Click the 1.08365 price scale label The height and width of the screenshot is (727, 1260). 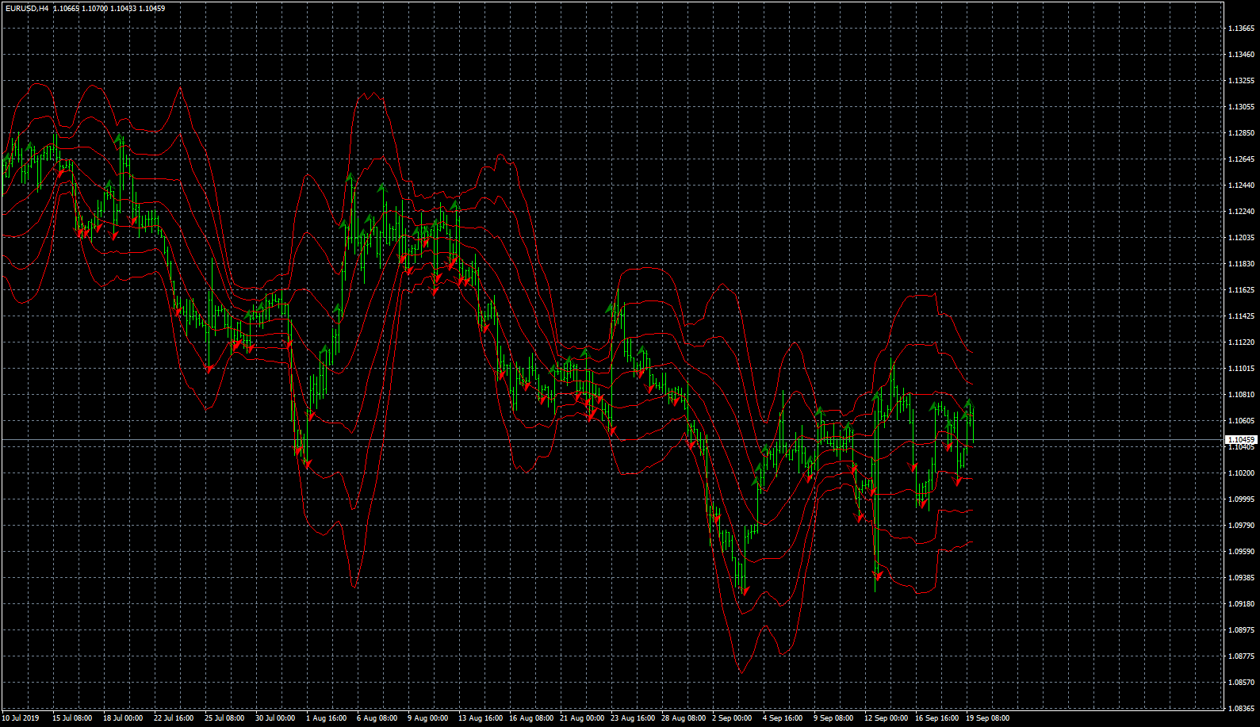(x=1241, y=709)
